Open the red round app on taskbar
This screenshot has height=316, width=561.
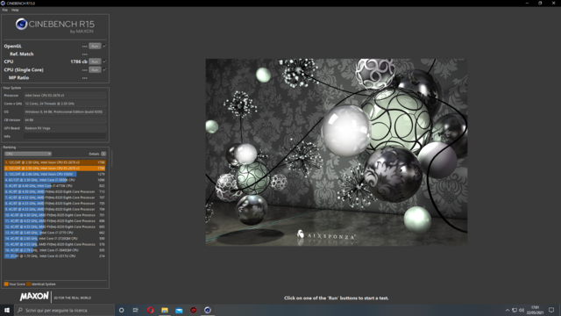[193, 310]
